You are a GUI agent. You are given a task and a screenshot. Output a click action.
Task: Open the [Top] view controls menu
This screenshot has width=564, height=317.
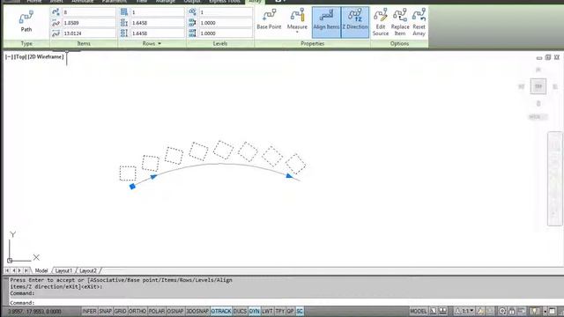19,56
